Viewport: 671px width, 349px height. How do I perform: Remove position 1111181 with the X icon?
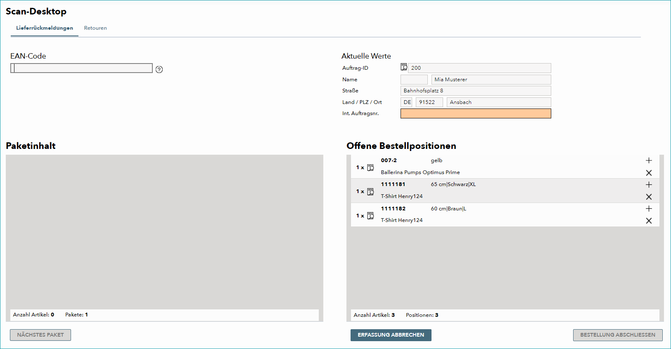649,197
